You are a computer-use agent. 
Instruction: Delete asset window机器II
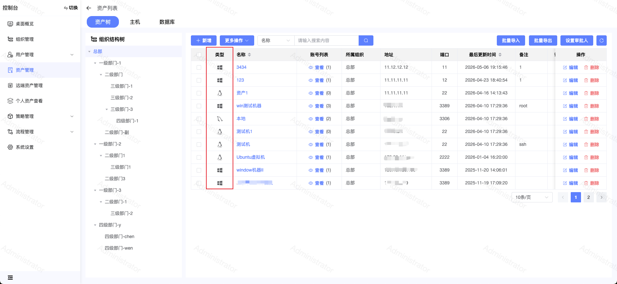pos(592,170)
